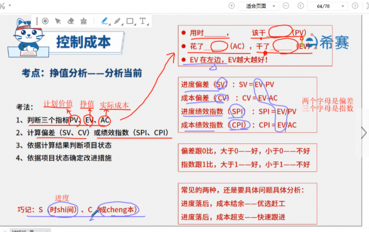This screenshot has width=369, height=232.
Task: Click the slide title 控制成本
Action: tap(83, 42)
